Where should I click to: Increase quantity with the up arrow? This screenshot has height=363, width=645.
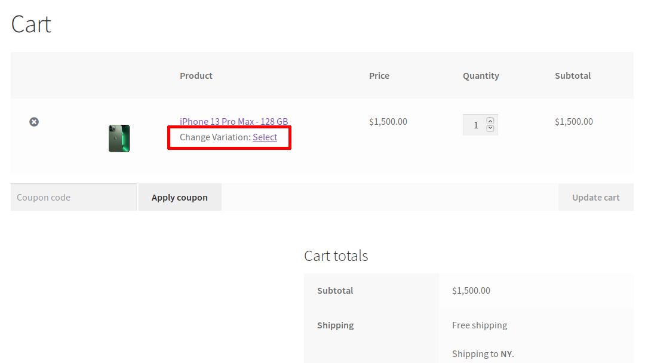490,121
